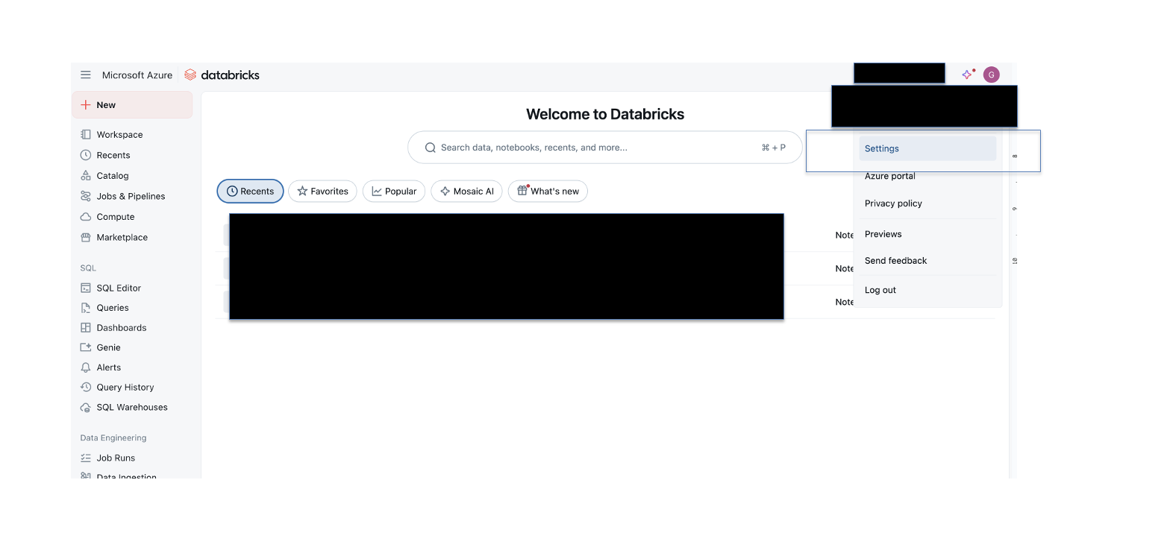1173x556 pixels.
Task: Click the Microsoft Azure header text
Action: [137, 75]
